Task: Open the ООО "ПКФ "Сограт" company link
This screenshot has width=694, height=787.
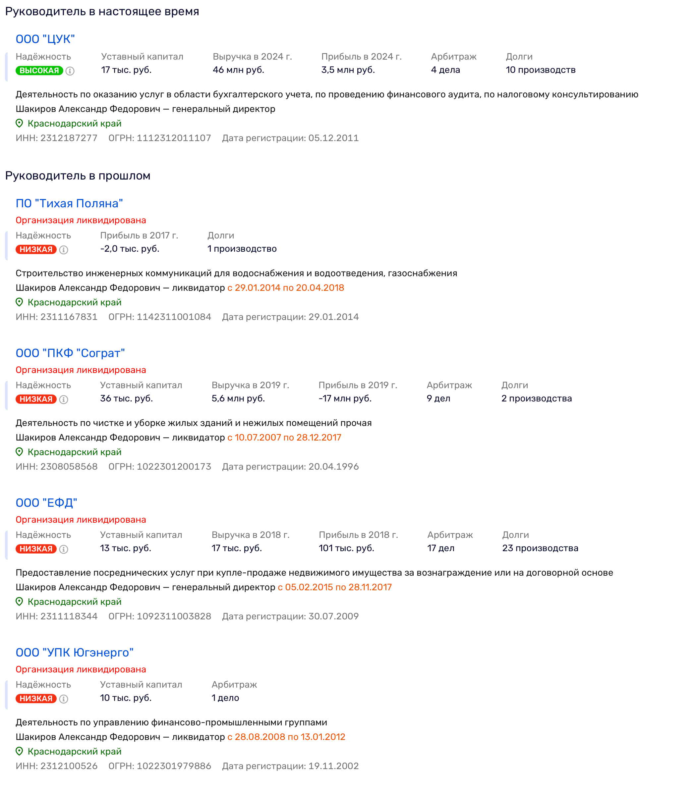Action: pyautogui.click(x=70, y=353)
